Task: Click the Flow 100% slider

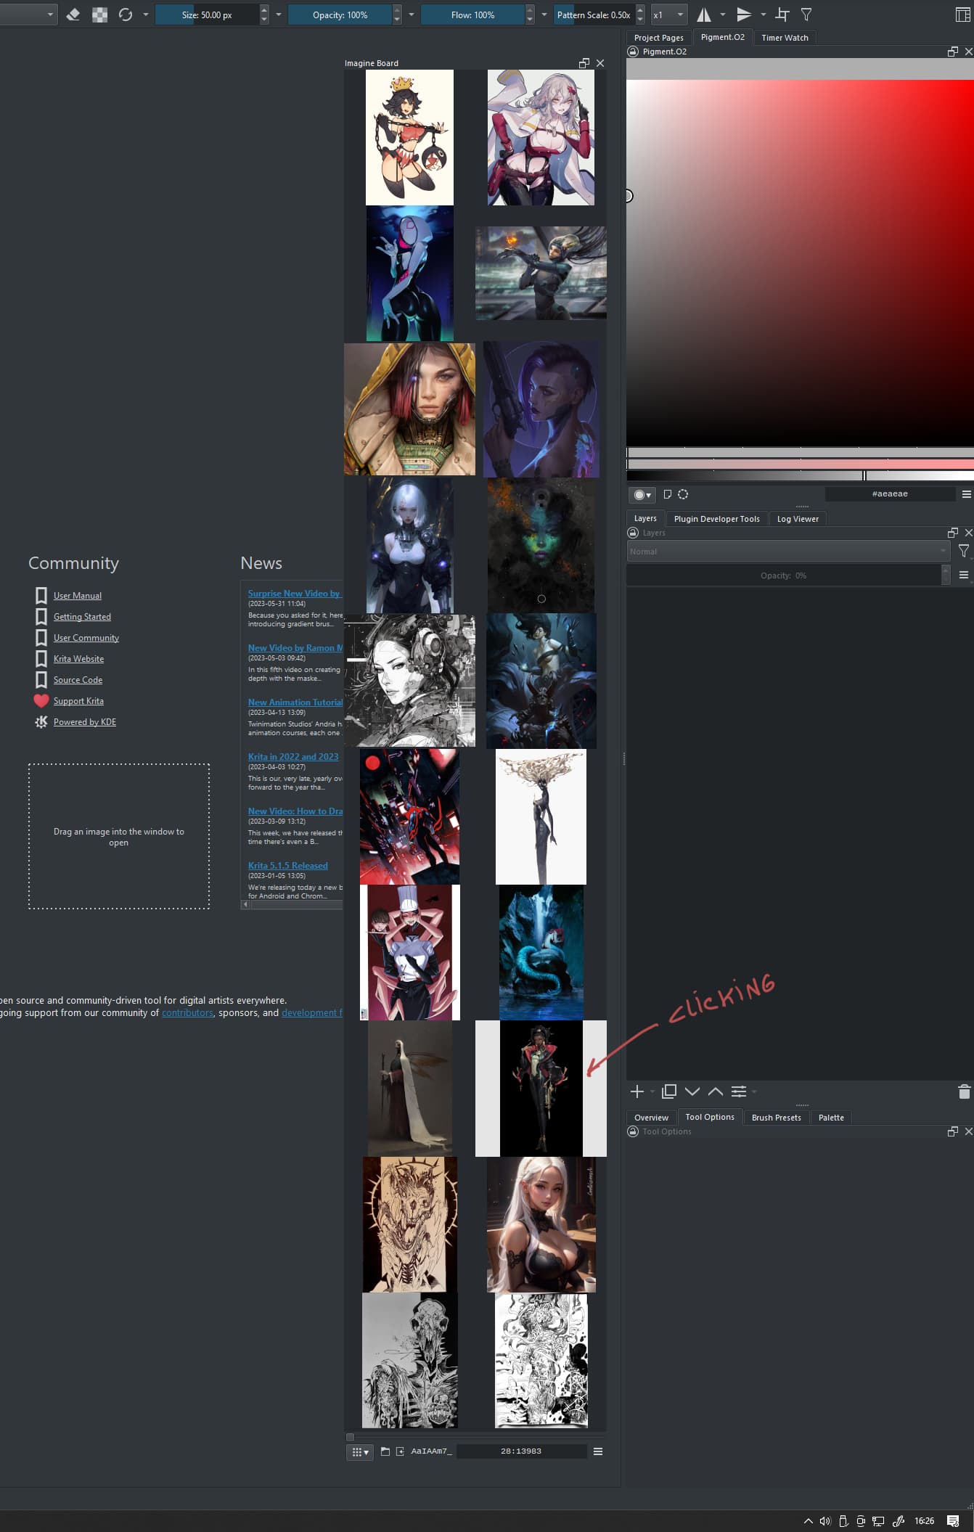Action: pyautogui.click(x=472, y=15)
